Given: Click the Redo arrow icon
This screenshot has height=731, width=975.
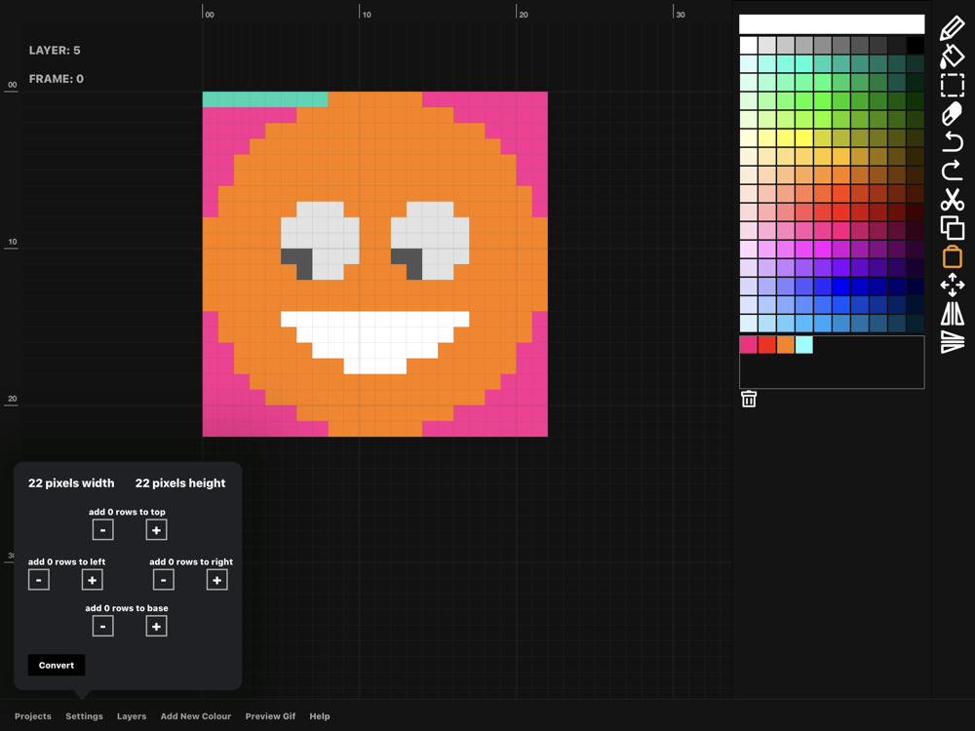Looking at the screenshot, I should 952,171.
